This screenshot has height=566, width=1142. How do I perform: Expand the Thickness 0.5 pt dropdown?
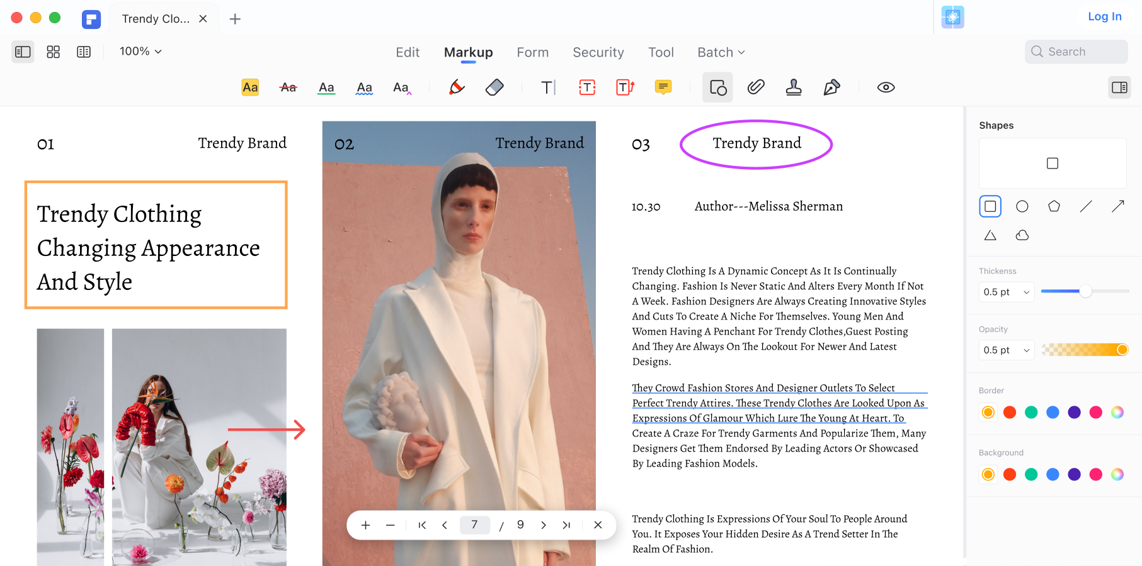coord(1006,292)
